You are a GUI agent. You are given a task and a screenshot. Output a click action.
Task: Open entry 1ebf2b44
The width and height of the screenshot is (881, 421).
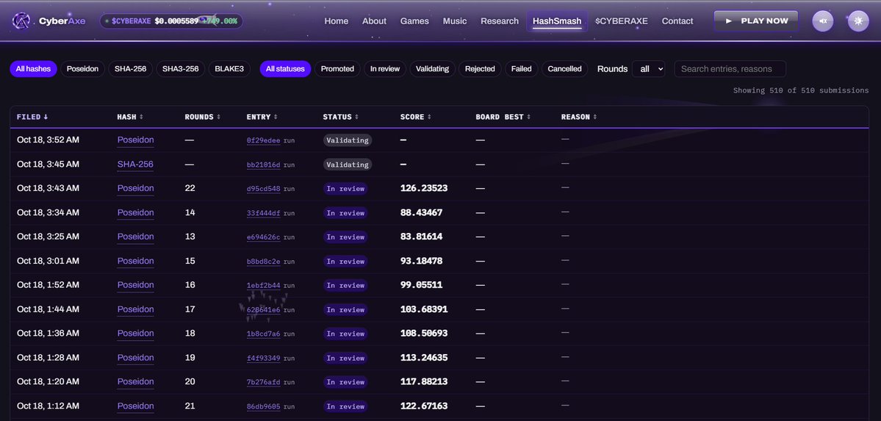263,286
